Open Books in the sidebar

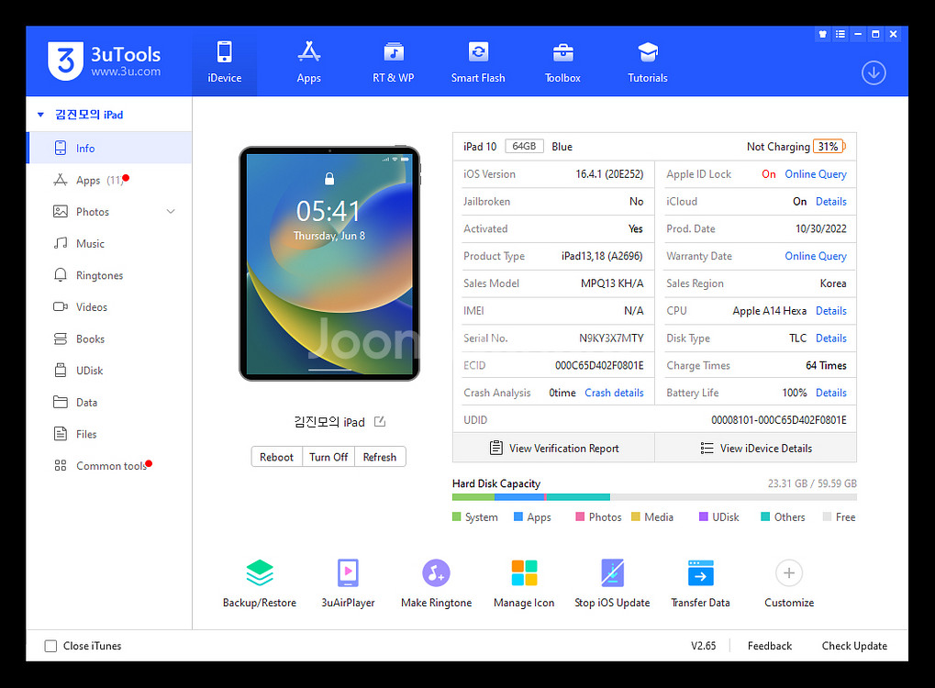point(110,338)
